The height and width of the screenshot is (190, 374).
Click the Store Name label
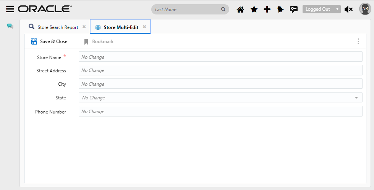pyautogui.click(x=49, y=57)
